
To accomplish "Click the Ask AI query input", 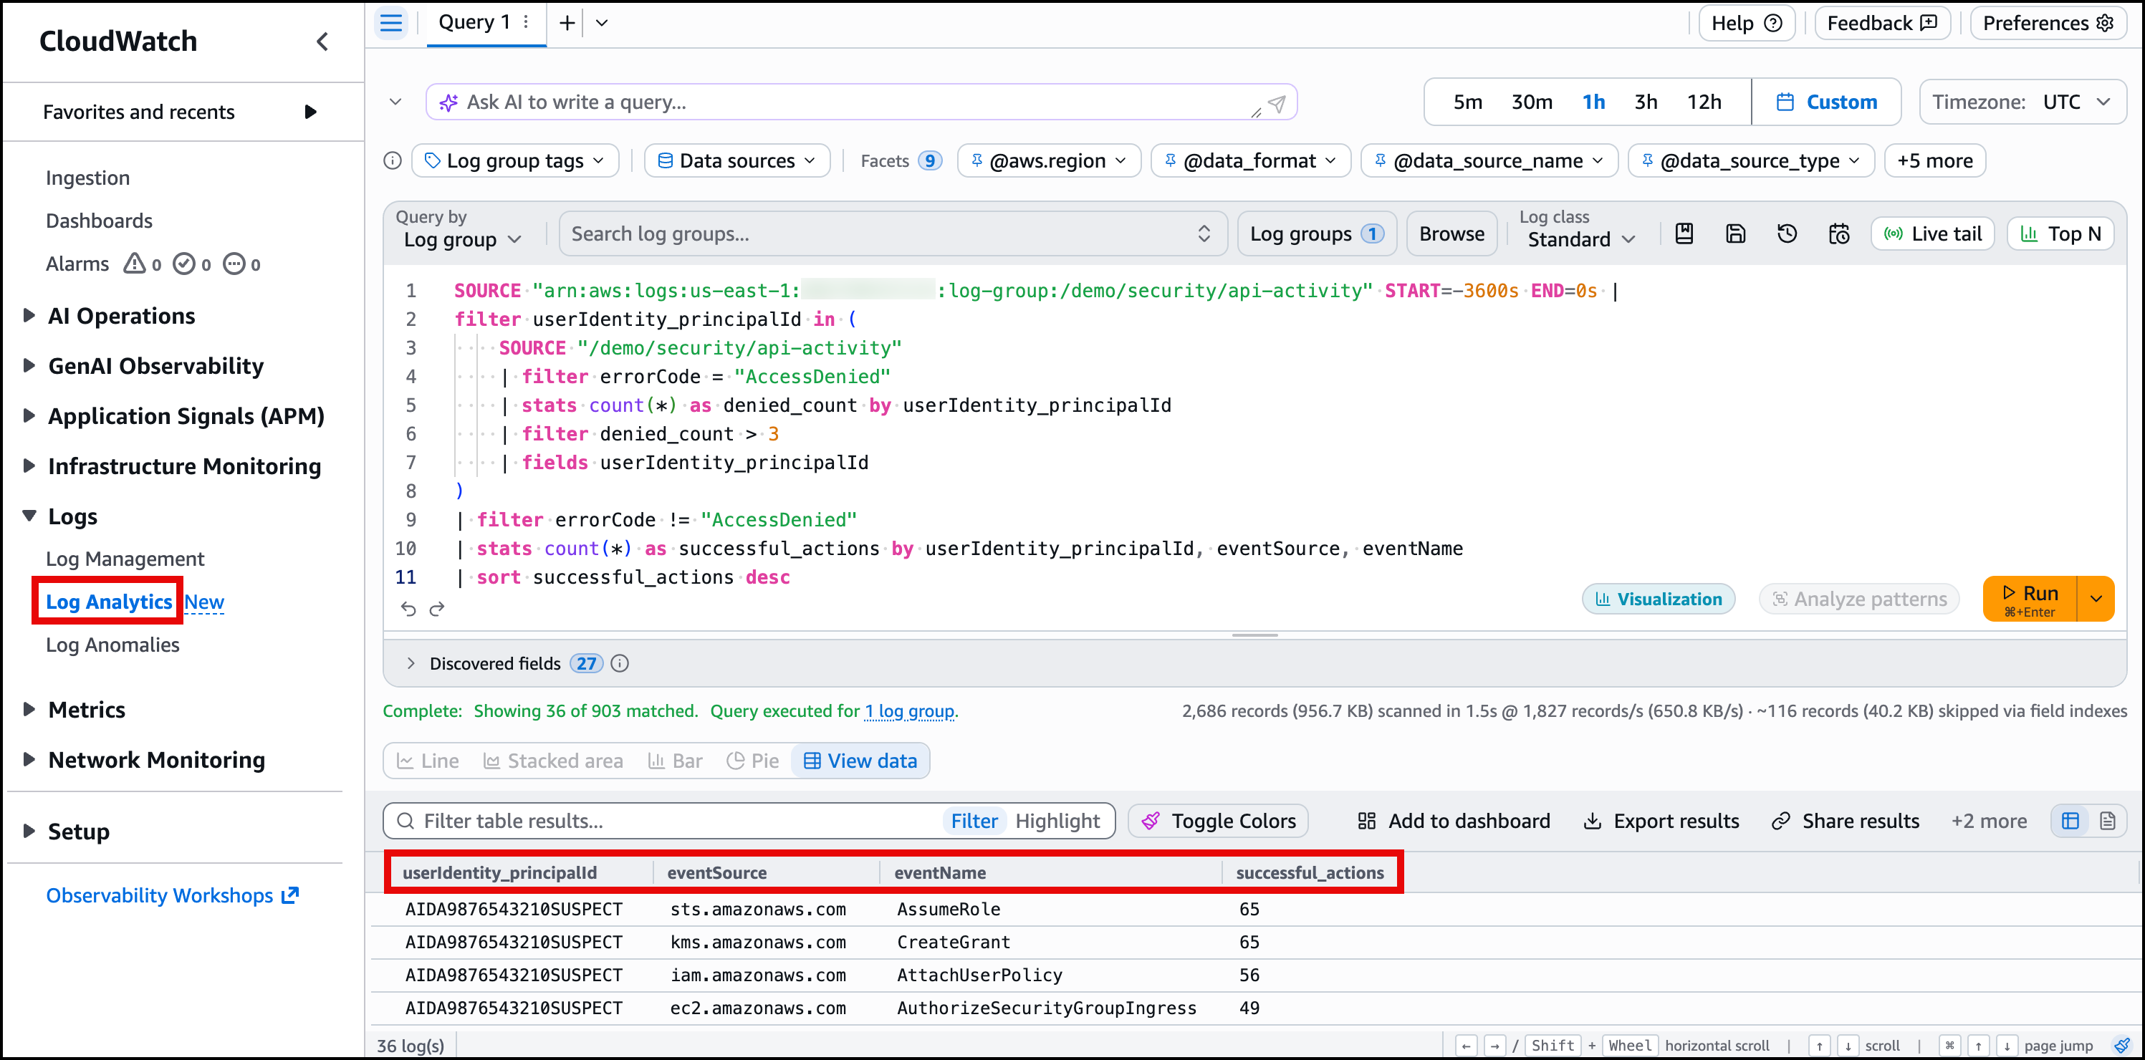I will pyautogui.click(x=861, y=102).
